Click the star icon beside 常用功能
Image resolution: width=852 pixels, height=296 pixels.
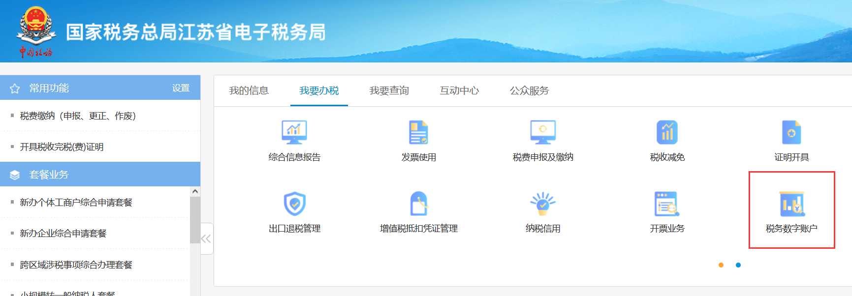[15, 89]
